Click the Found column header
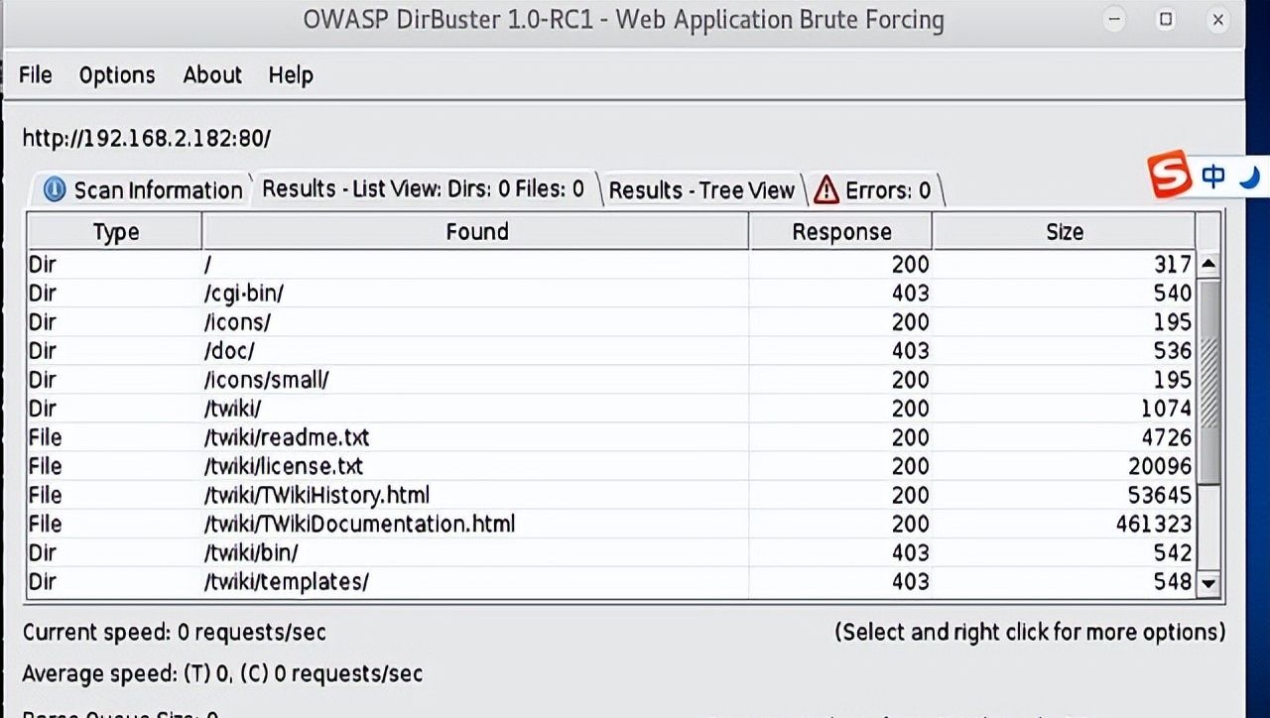The image size is (1270, 718). pos(476,232)
